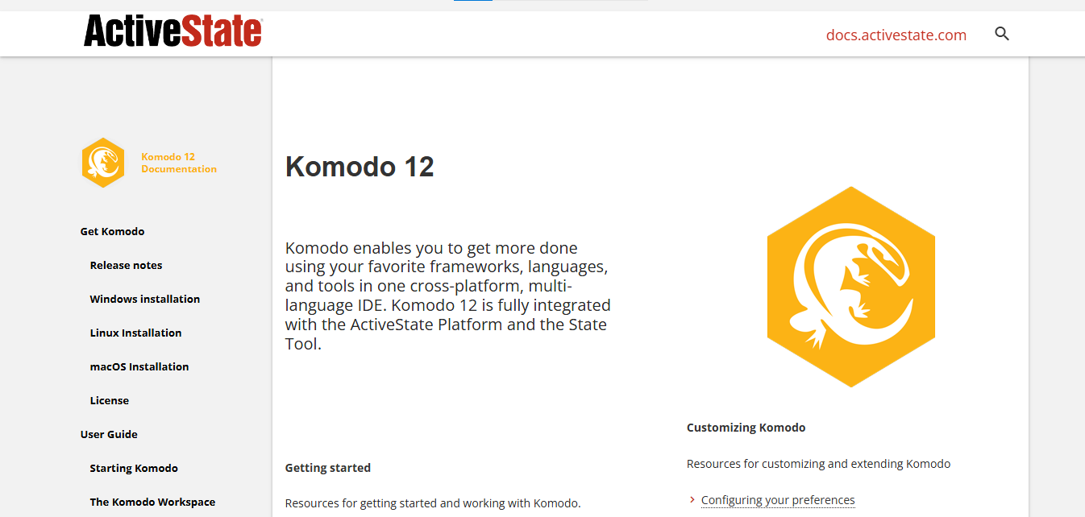Click the lizard inside the sidebar hexagon
The width and height of the screenshot is (1085, 517).
coord(102,162)
